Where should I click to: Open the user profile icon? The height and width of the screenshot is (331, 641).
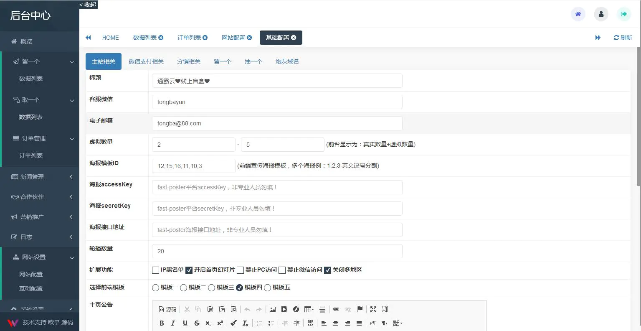tap(601, 14)
